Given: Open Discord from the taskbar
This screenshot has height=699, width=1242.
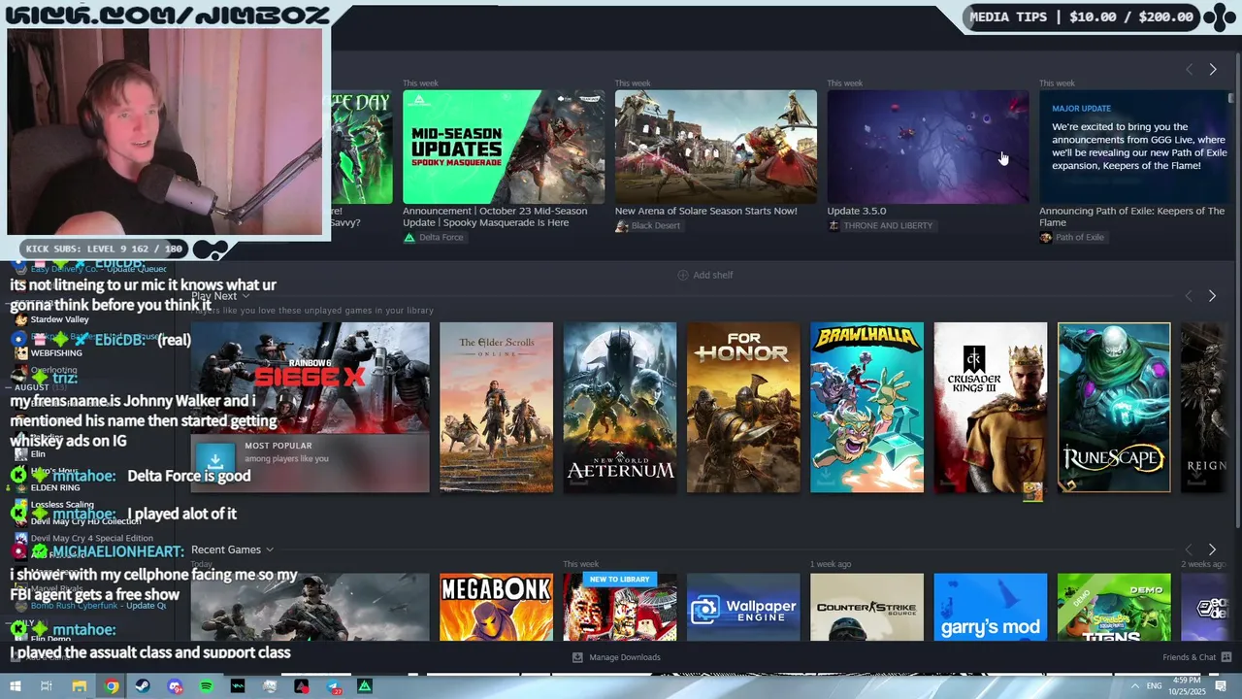Looking at the screenshot, I should [175, 686].
